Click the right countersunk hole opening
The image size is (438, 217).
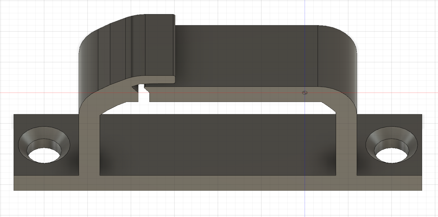coord(392,156)
